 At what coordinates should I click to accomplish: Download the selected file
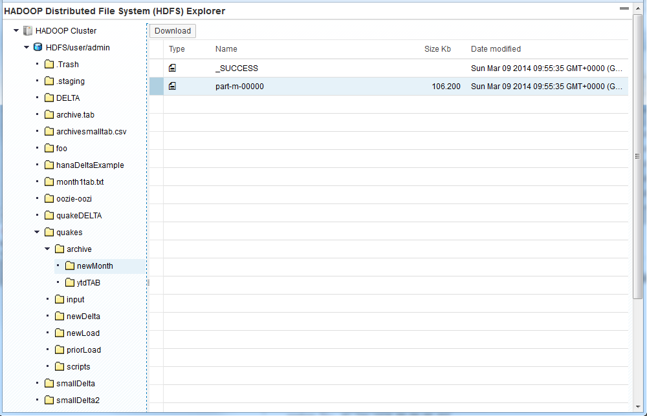(x=173, y=31)
